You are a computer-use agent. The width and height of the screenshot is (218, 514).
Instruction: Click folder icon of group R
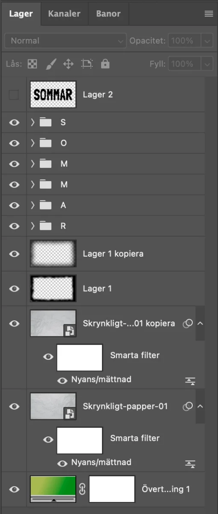point(45,226)
